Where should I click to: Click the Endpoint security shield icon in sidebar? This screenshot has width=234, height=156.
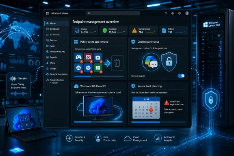(48, 52)
